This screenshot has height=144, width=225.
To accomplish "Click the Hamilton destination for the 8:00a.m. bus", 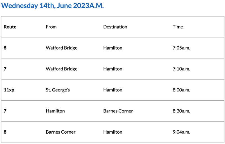I will click(113, 90).
